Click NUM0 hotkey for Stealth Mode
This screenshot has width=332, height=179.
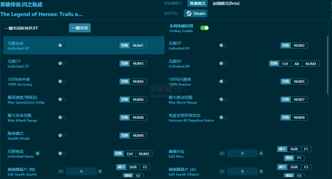click(x=133, y=136)
